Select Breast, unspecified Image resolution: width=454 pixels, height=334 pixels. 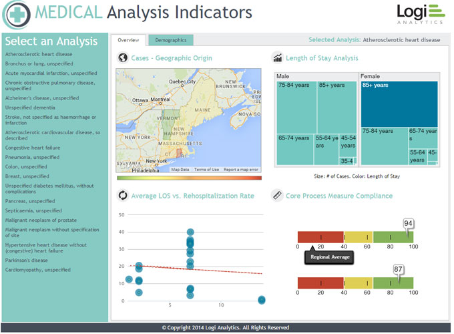[x=27, y=176]
